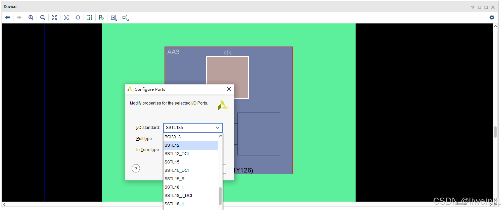This screenshot has height=210, width=502.
Task: Zoom out of the Device view
Action: [43, 17]
